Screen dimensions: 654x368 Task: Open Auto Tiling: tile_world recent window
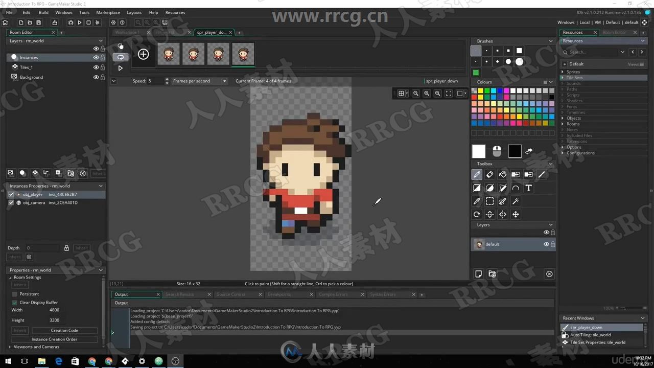(x=590, y=335)
